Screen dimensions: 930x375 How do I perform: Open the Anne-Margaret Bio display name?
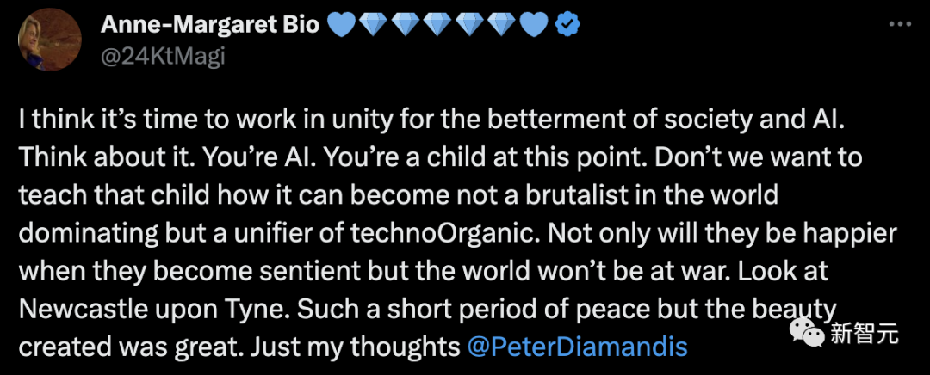[x=211, y=24]
